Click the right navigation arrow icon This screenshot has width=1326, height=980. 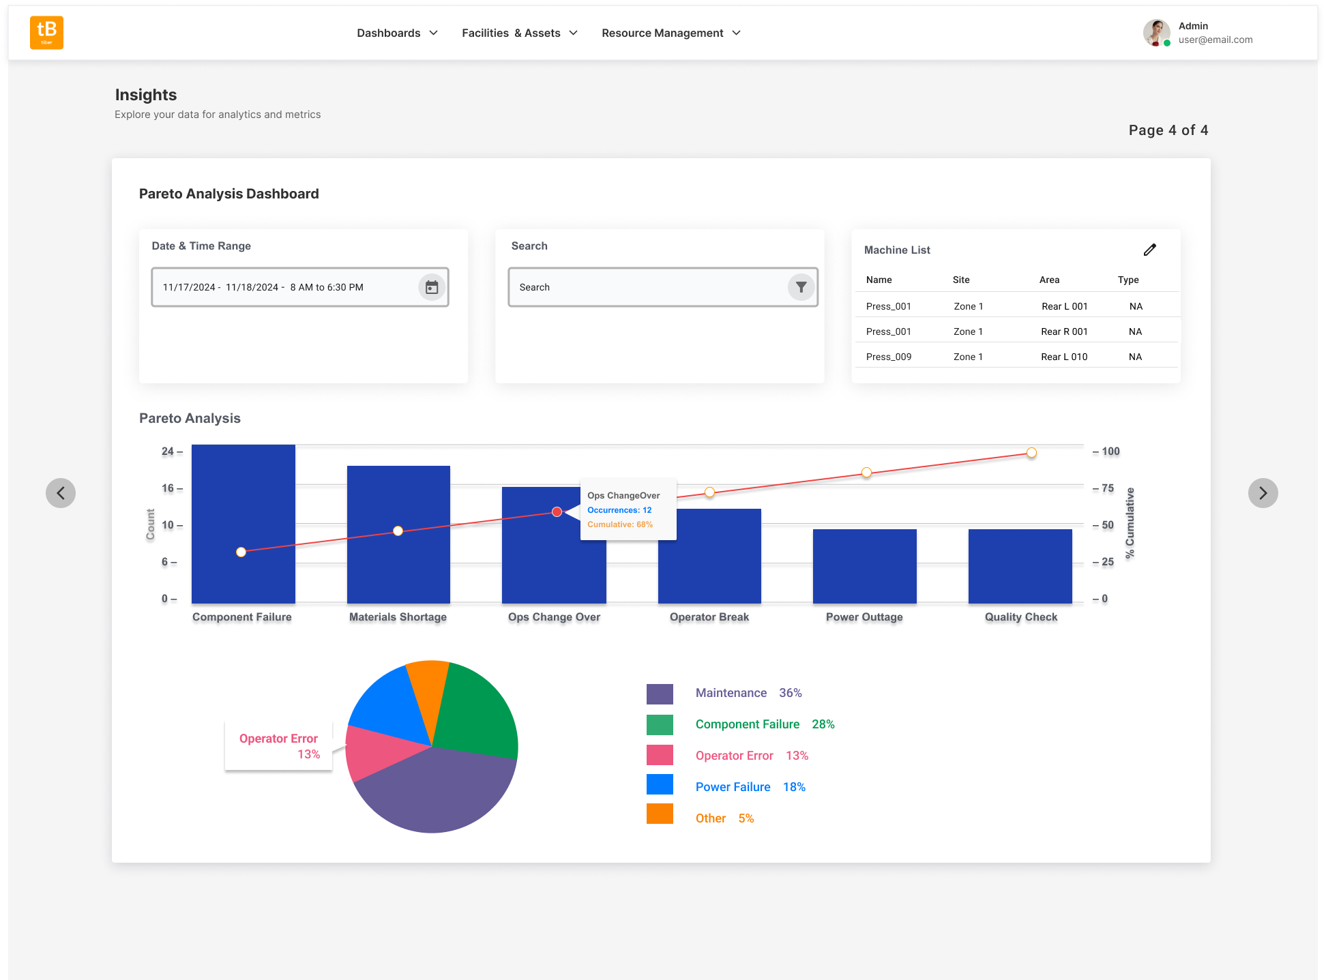(x=1263, y=492)
